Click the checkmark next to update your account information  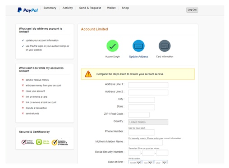pos(23,41)
